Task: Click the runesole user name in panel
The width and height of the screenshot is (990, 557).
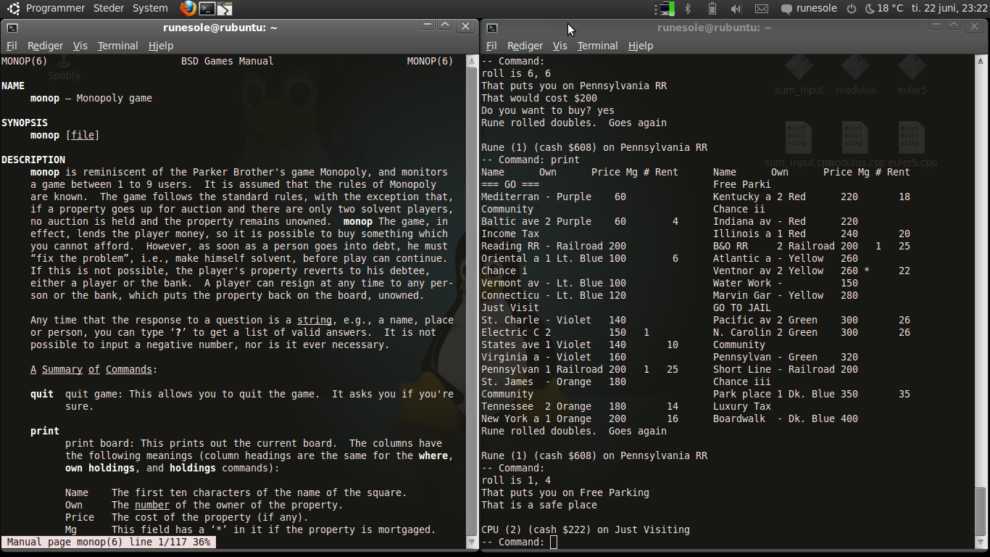Action: click(x=816, y=9)
